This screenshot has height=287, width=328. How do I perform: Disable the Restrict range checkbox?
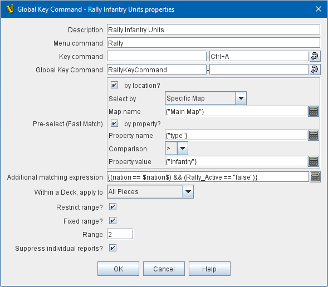[112, 207]
